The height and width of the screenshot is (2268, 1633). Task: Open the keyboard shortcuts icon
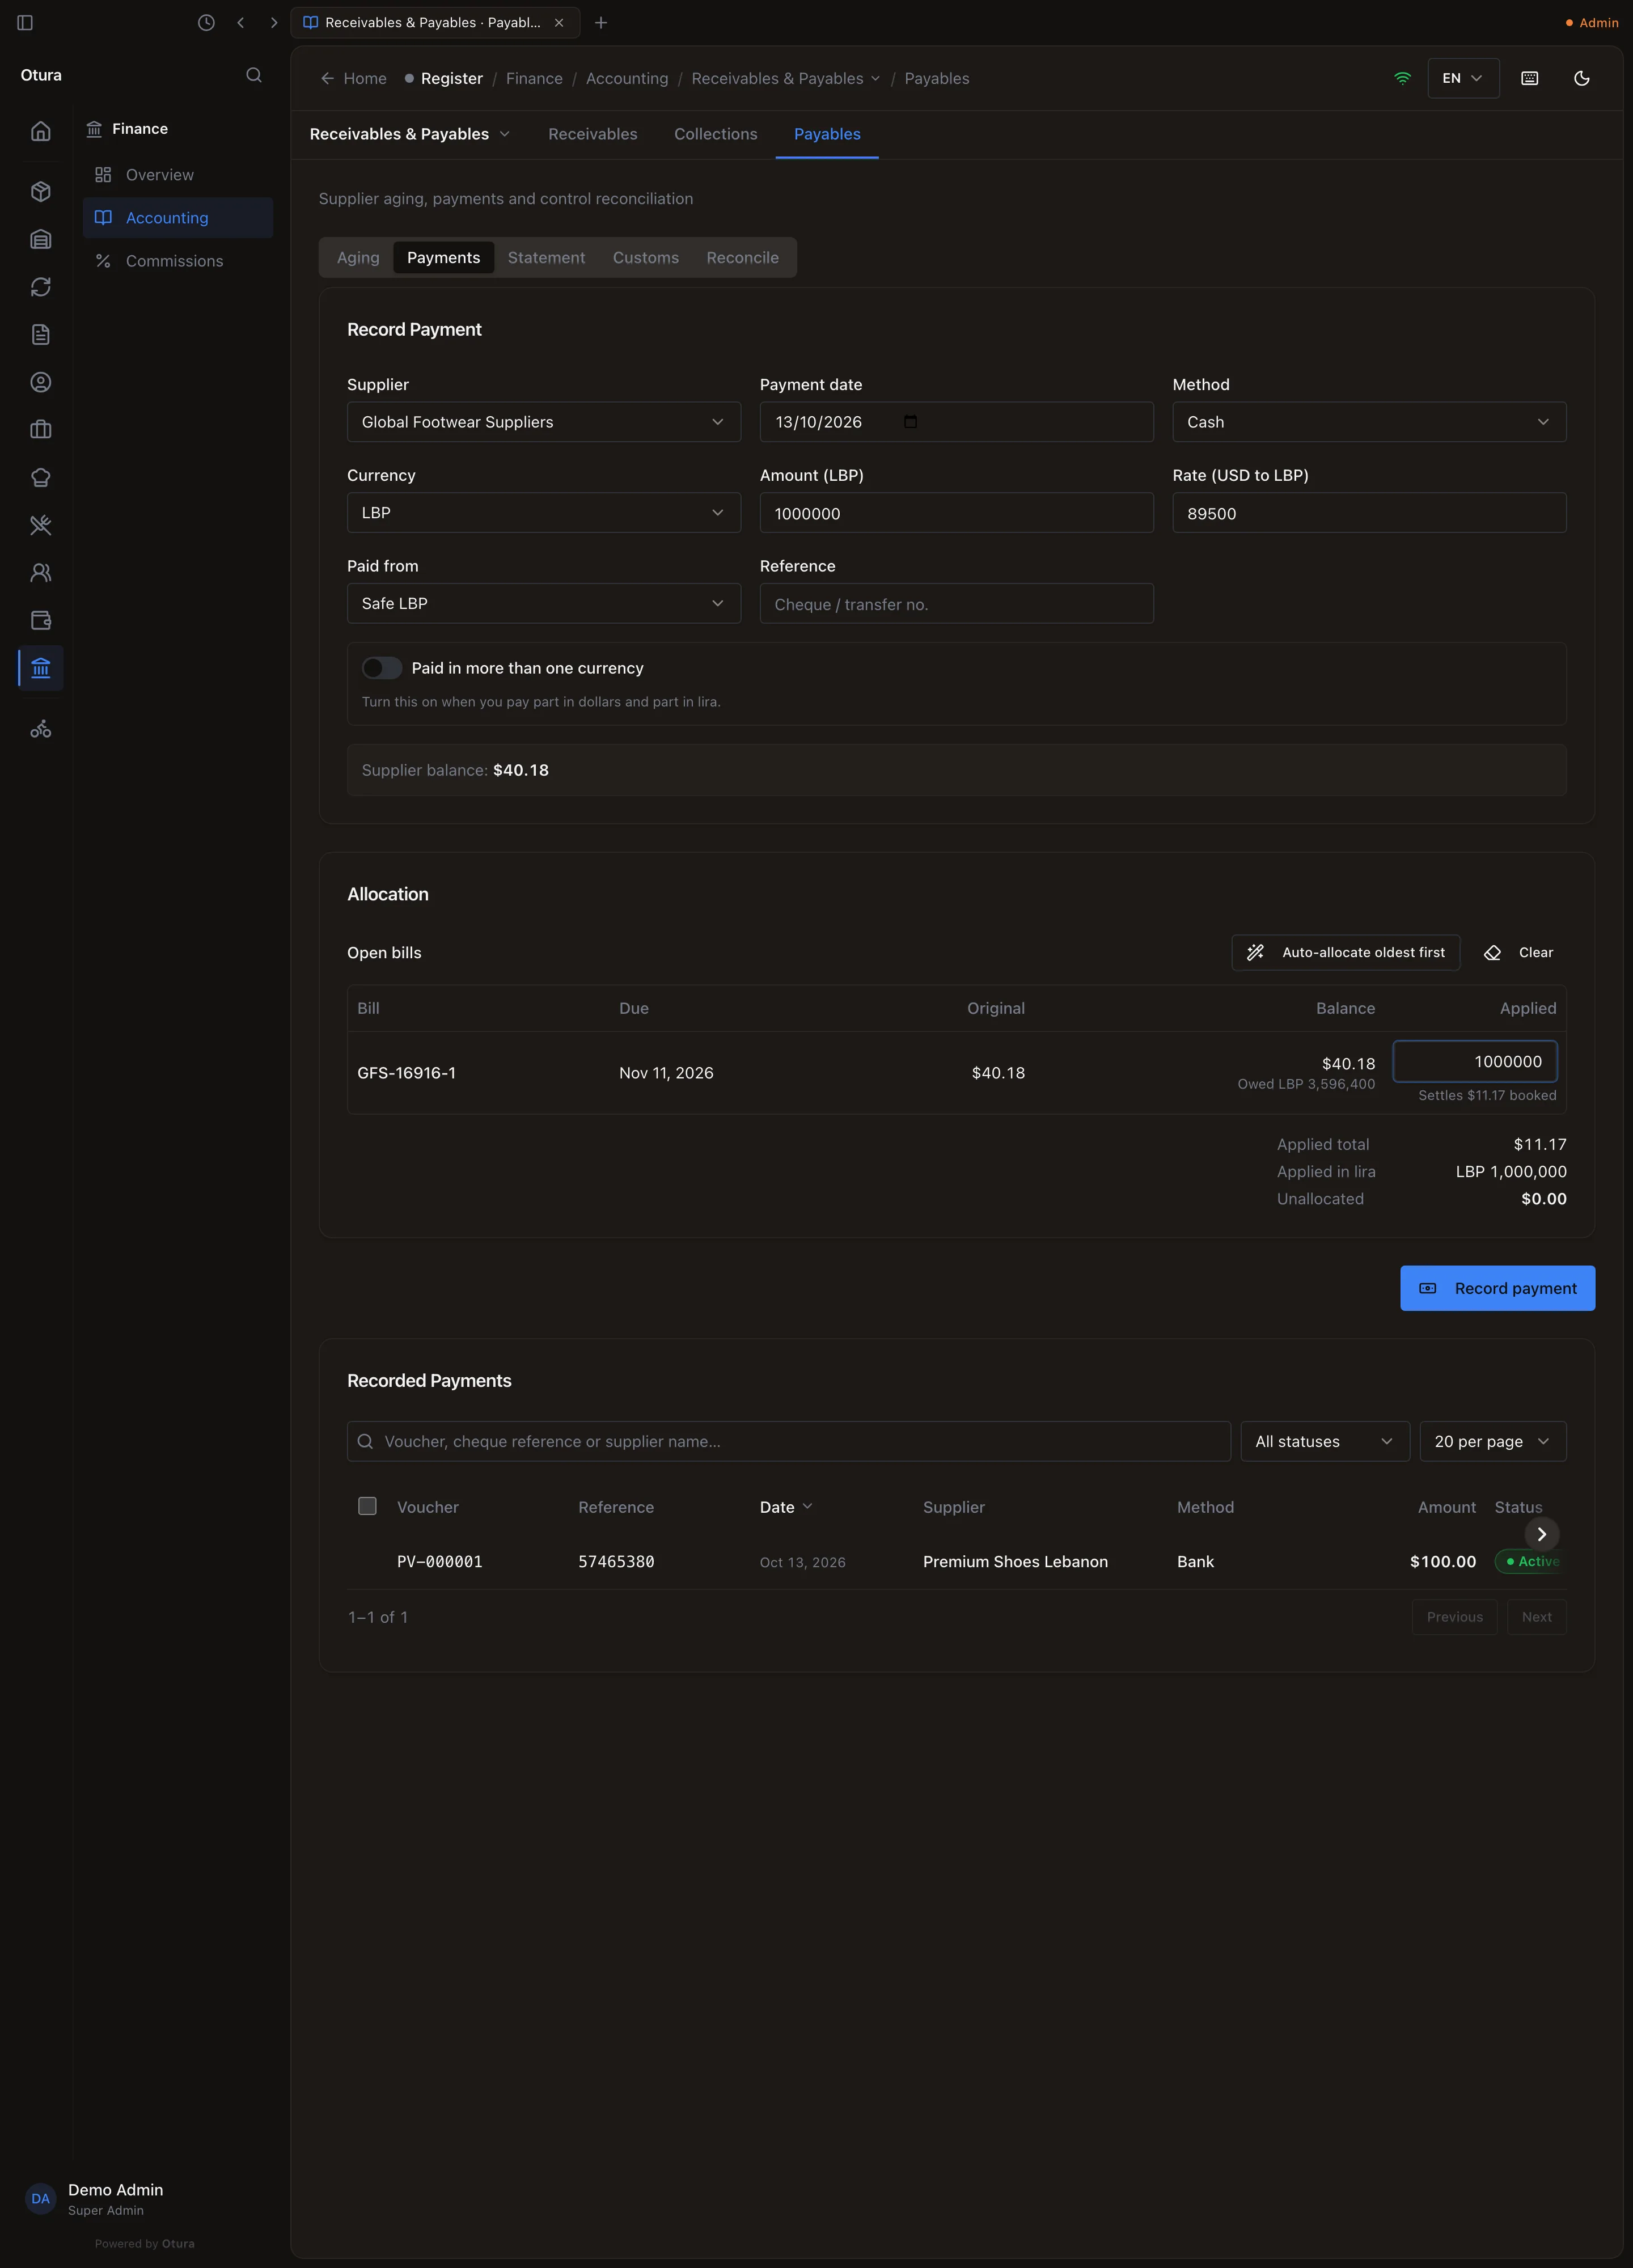tap(1529, 78)
